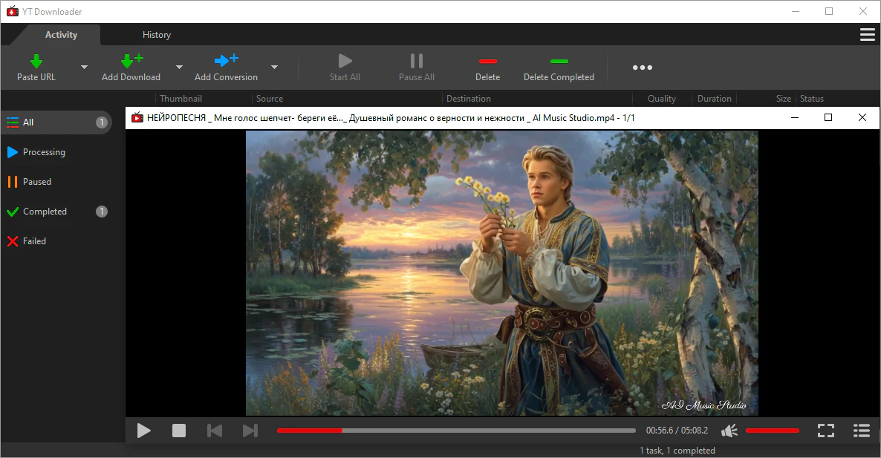Expand the Add Conversion dropdown arrow
Image resolution: width=881 pixels, height=458 pixels.
click(274, 68)
